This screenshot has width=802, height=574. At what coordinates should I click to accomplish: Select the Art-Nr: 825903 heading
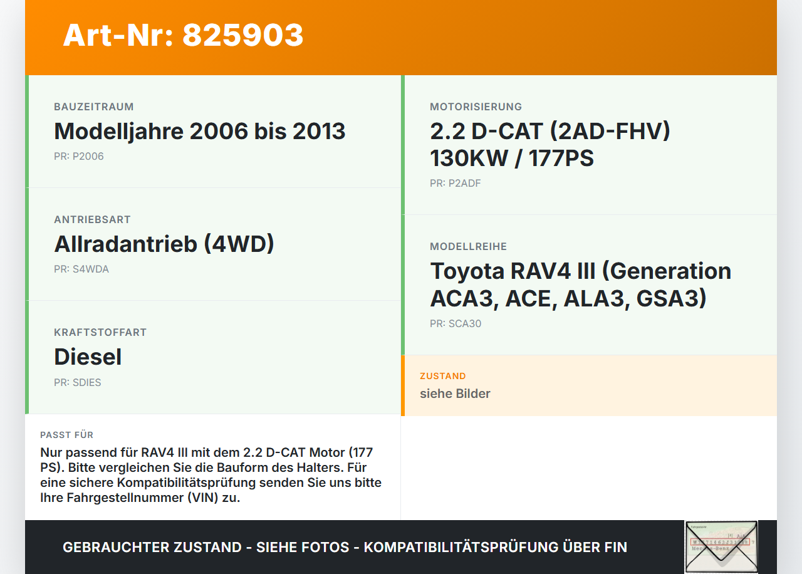pos(183,35)
